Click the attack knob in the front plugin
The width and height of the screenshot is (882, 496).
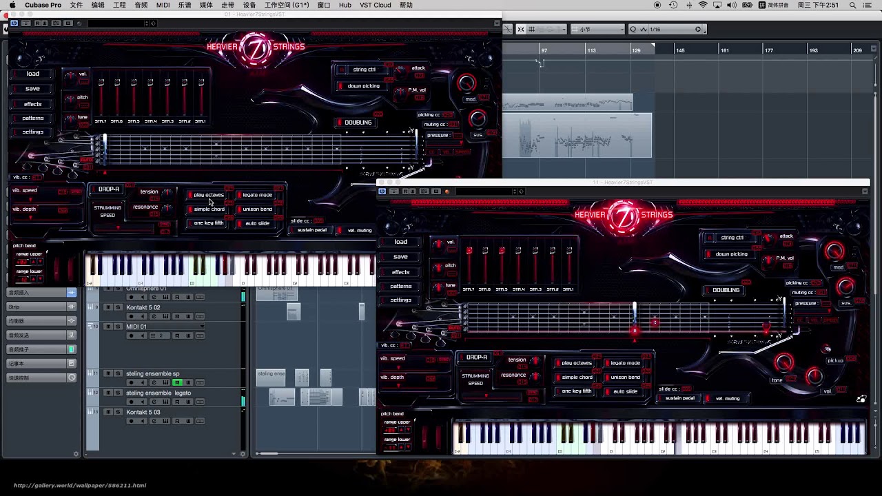[768, 239]
